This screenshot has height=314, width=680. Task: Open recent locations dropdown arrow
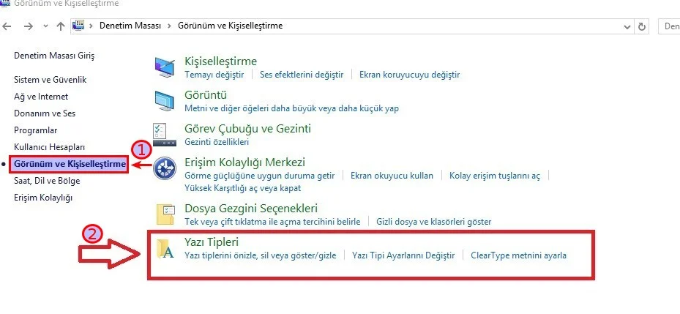(x=45, y=26)
